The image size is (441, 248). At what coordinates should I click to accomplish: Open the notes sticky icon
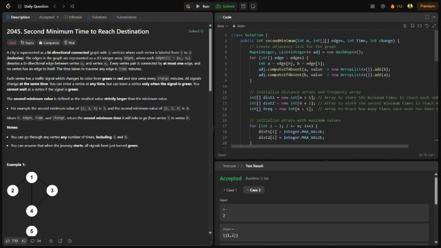(x=253, y=6)
